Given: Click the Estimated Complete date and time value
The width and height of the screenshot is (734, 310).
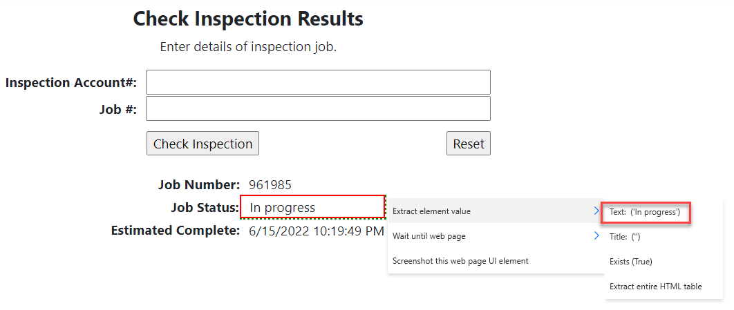Looking at the screenshot, I should [316, 231].
